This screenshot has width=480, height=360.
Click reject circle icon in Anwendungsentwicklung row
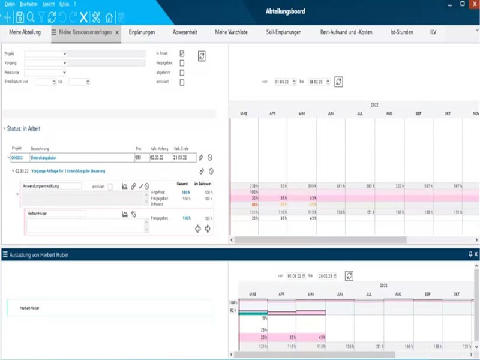(x=147, y=186)
